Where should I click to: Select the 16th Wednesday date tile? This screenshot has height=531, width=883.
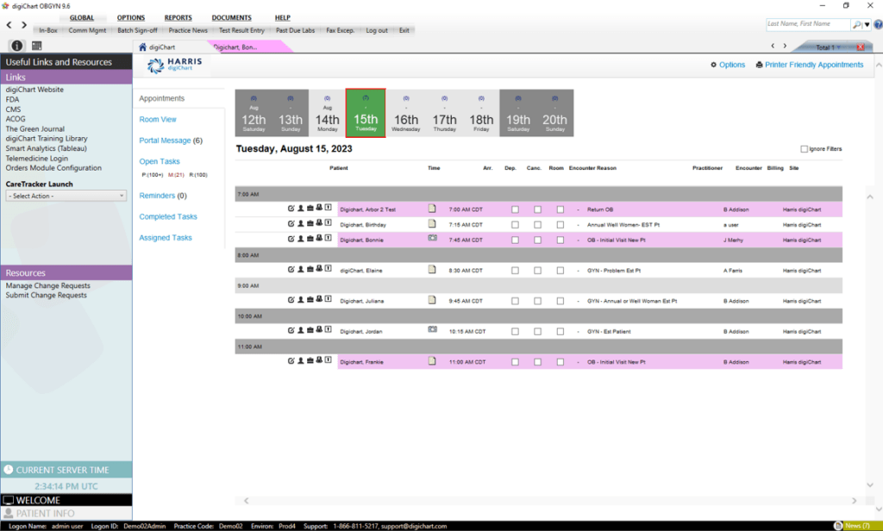406,113
